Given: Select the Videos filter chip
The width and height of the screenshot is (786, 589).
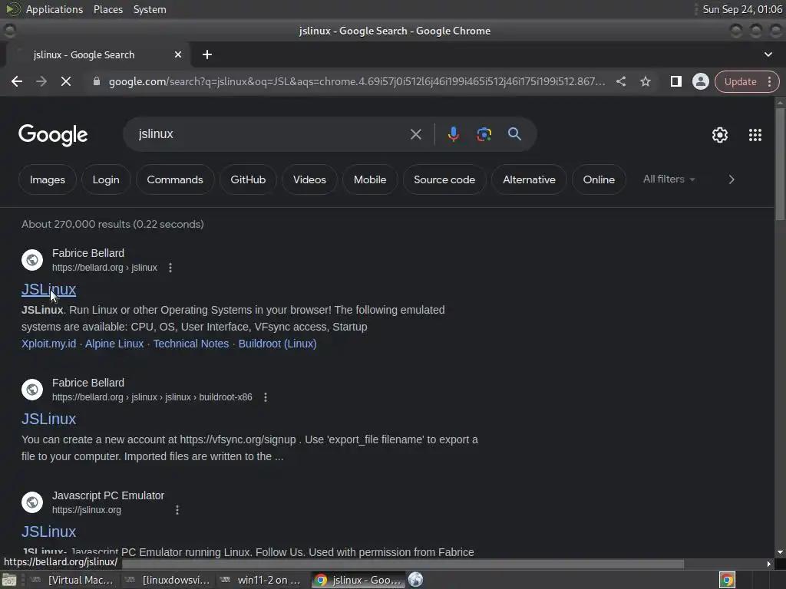Looking at the screenshot, I should coord(309,179).
